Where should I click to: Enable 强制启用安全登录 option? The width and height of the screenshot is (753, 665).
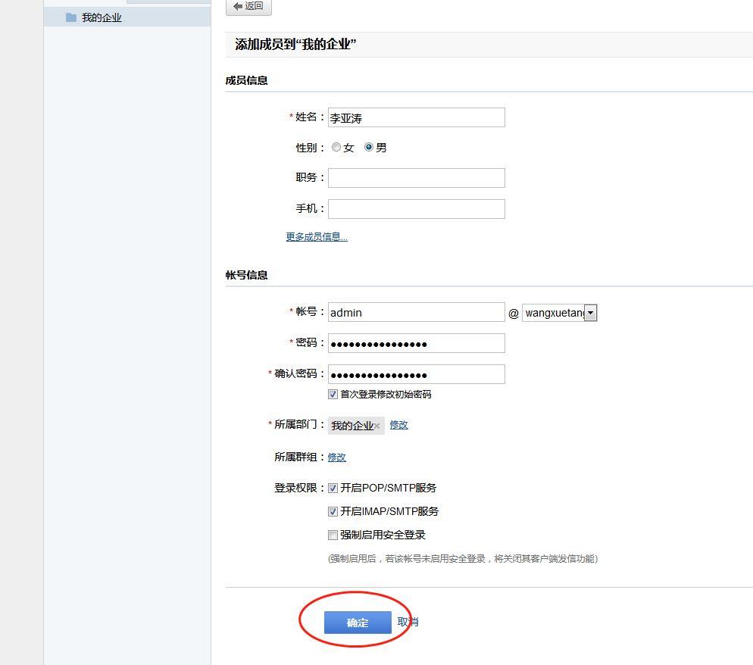tap(333, 535)
